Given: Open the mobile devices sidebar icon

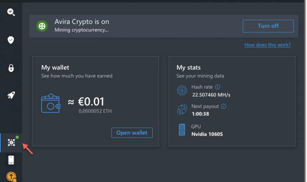Looking at the screenshot, I should 11,160.
